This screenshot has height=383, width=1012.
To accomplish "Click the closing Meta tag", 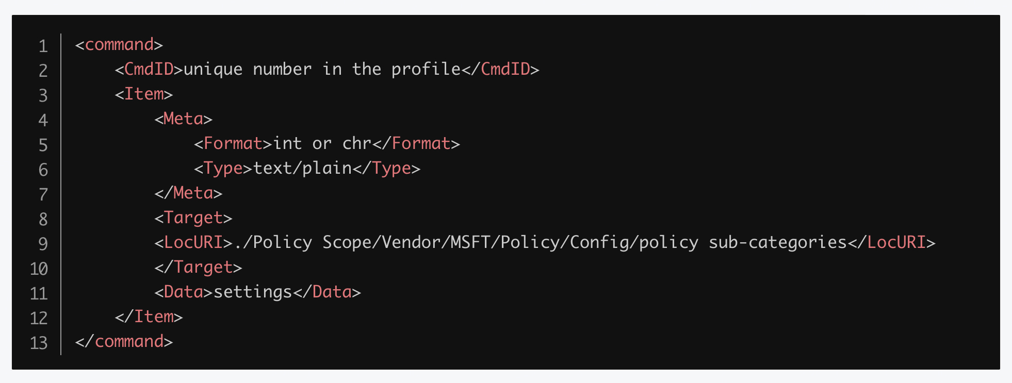I will [188, 193].
